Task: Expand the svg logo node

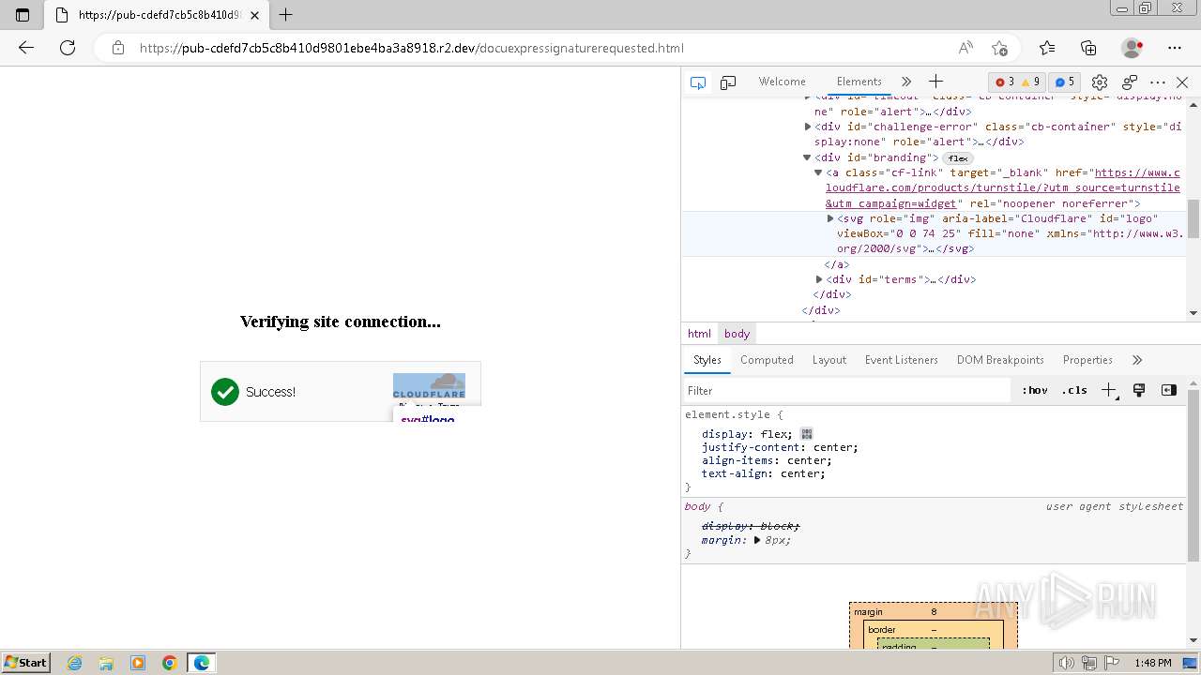Action: (829, 218)
